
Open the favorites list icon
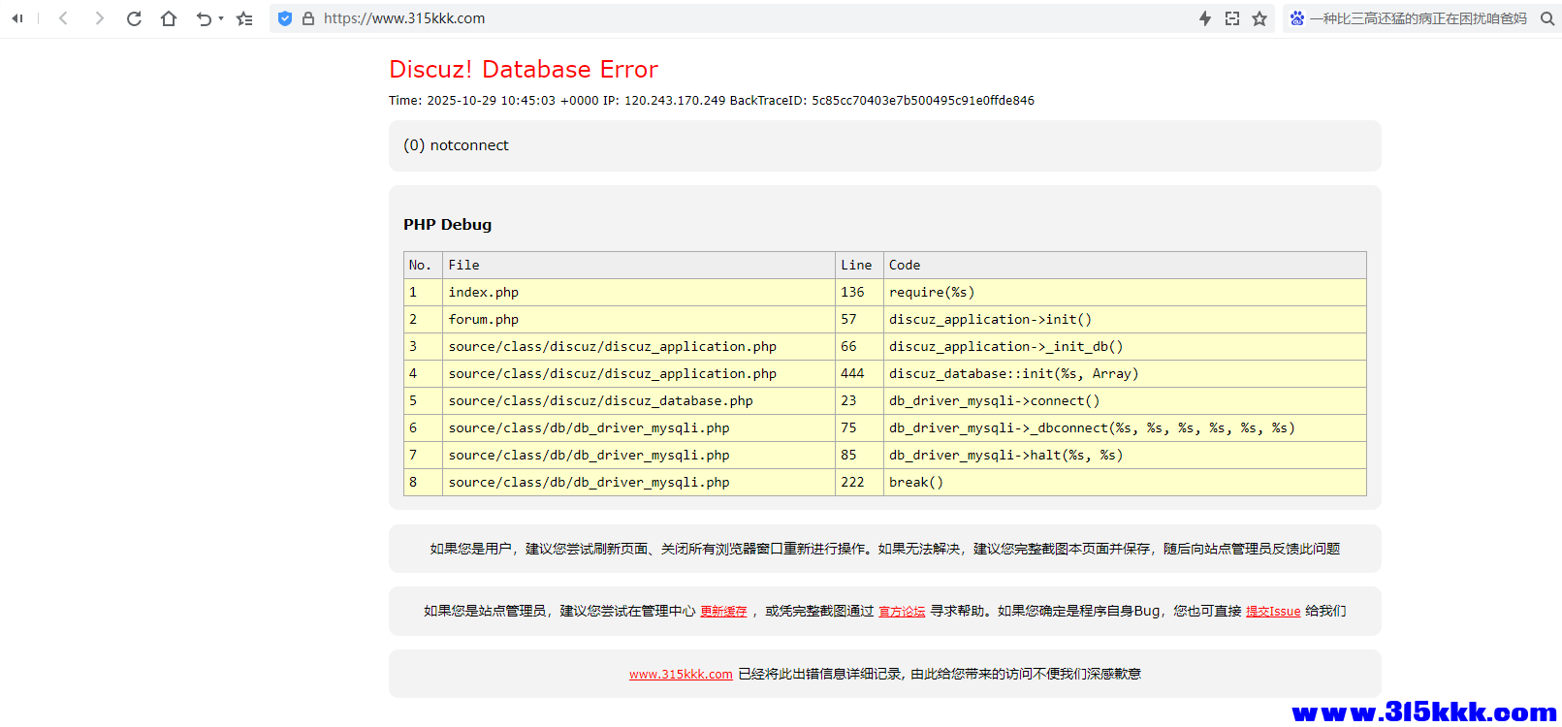click(x=244, y=18)
